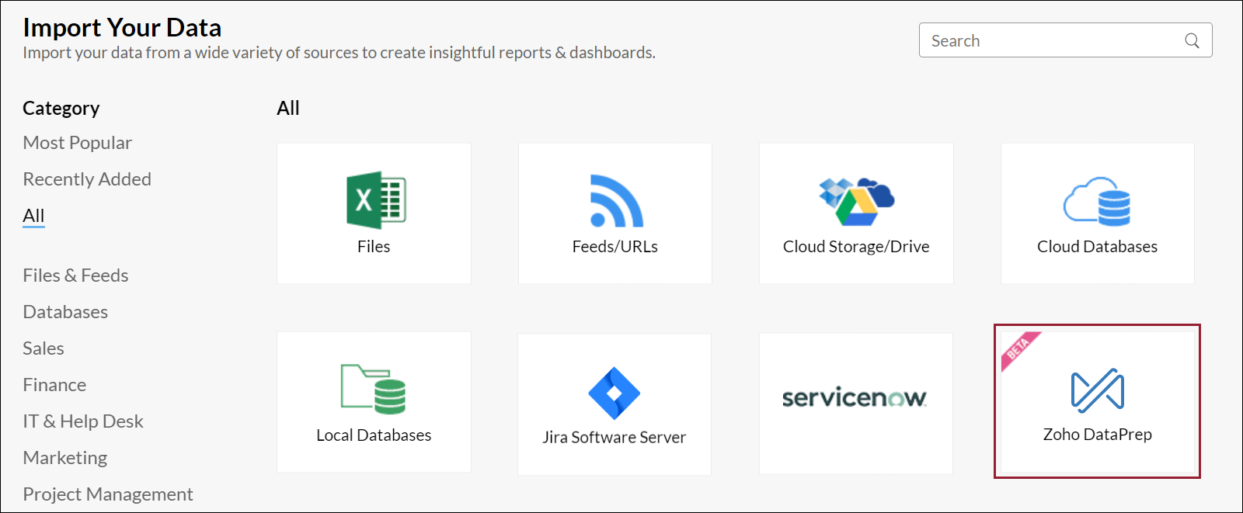Browse the Files & Feeds category
Screen dimensions: 1243x513
75,275
